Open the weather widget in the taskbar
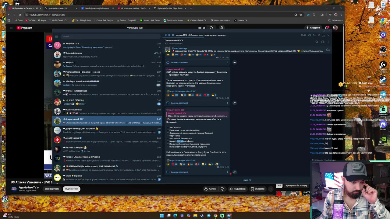Viewport: 390px width, 219px height. tap(11, 216)
